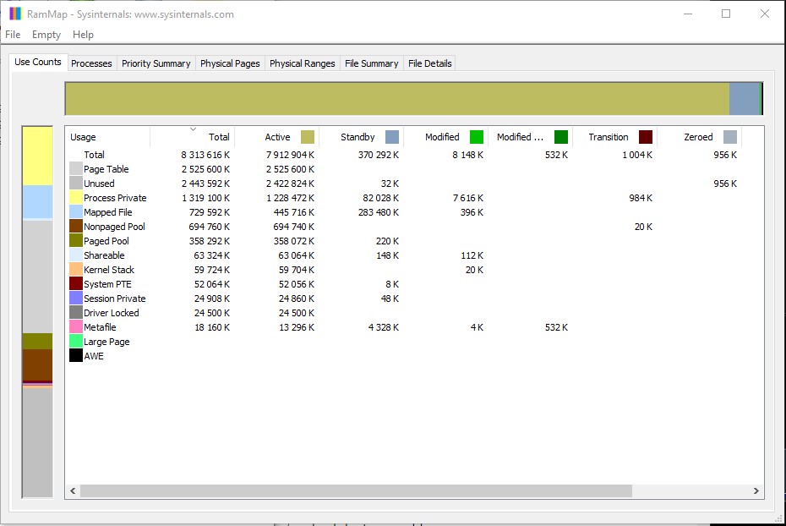Open the File menu
Viewport: 786px width, 526px height.
(x=13, y=35)
